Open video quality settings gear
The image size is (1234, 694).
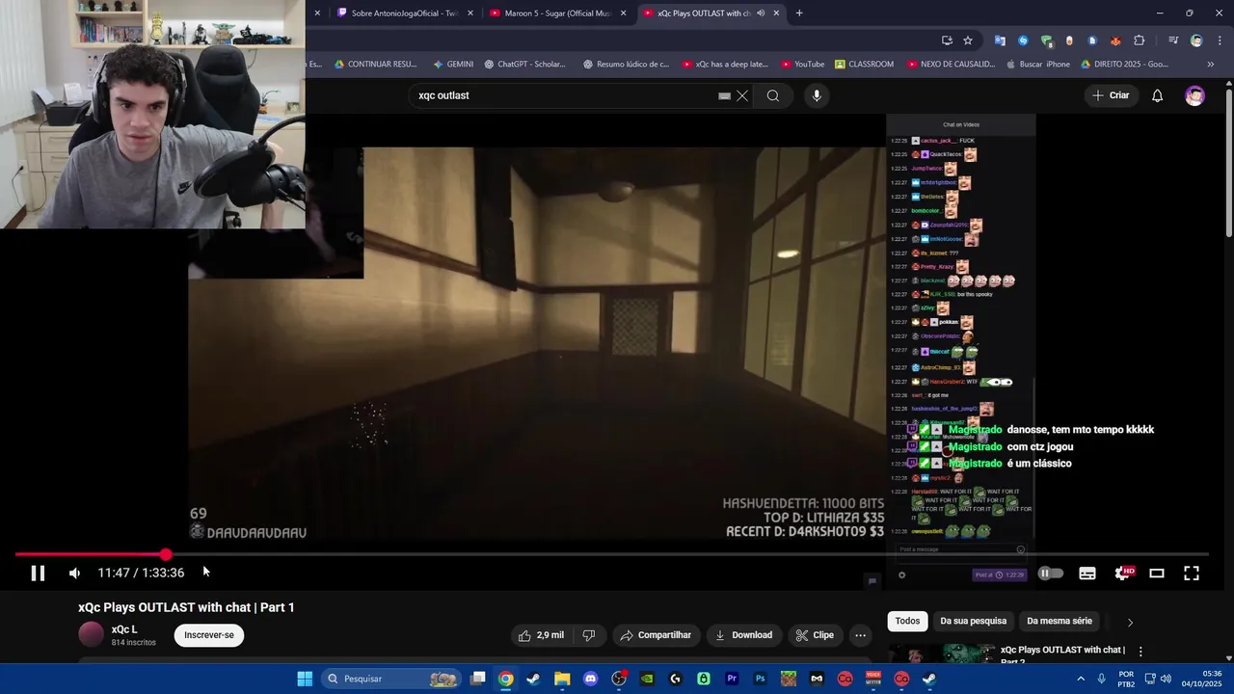(x=1123, y=573)
